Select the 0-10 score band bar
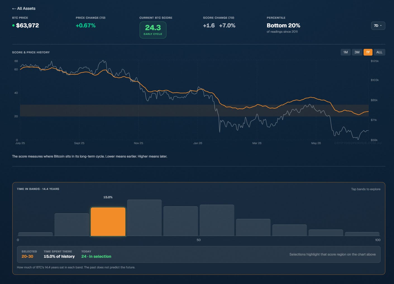The height and width of the screenshot is (284, 394). coord(35,234)
